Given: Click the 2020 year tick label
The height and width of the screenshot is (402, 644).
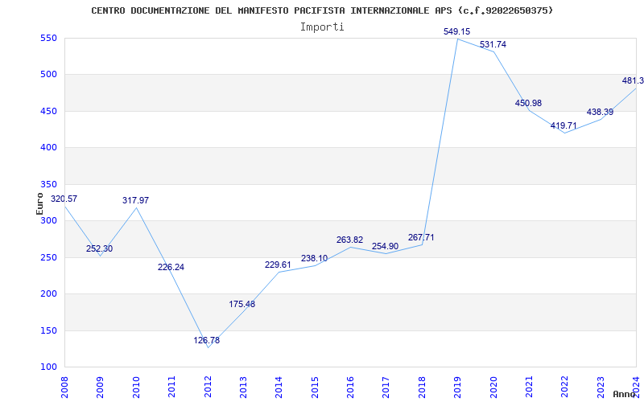Looking at the screenshot, I should click(x=493, y=387).
